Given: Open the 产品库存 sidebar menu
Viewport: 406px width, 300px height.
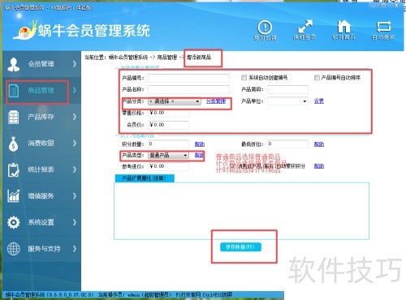Looking at the screenshot, I should (42, 117).
